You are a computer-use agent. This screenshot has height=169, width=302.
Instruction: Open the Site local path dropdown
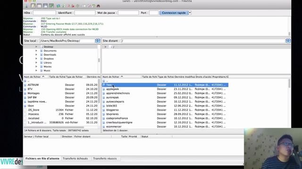coord(98,41)
